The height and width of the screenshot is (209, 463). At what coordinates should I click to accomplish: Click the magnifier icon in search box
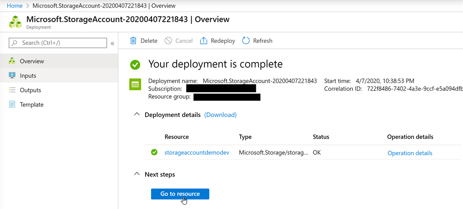click(15, 43)
